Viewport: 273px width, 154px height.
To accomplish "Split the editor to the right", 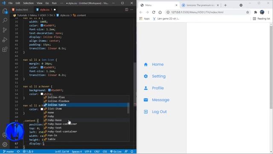I will coord(127,9).
